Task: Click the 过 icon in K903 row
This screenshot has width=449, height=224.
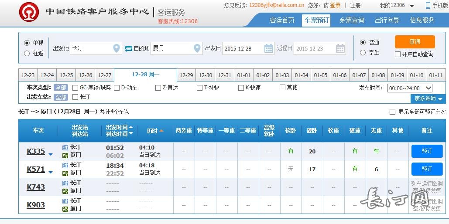Action: [x=65, y=201]
